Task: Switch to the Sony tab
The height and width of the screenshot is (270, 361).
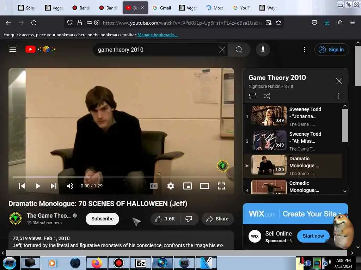Action: point(27,8)
